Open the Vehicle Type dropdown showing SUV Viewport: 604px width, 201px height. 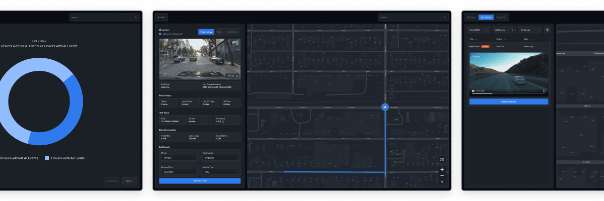click(220, 172)
